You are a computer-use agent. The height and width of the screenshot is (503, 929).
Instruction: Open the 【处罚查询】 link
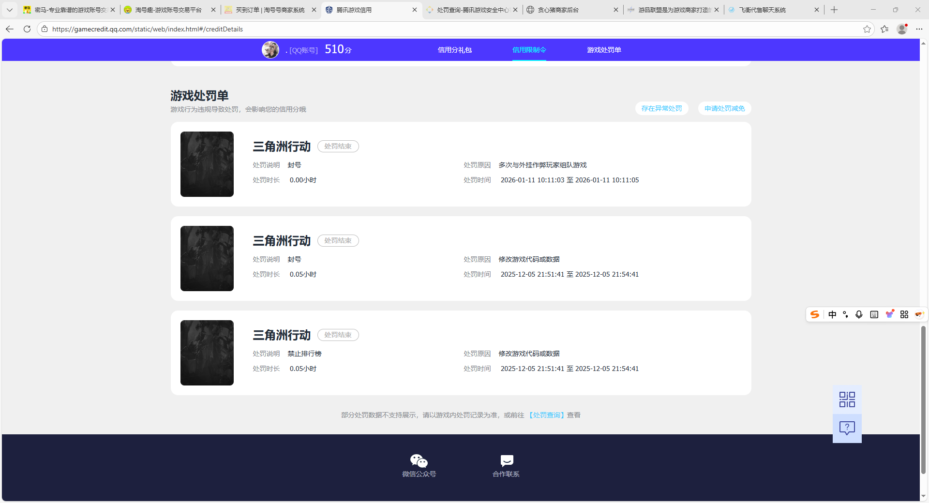[x=546, y=415]
